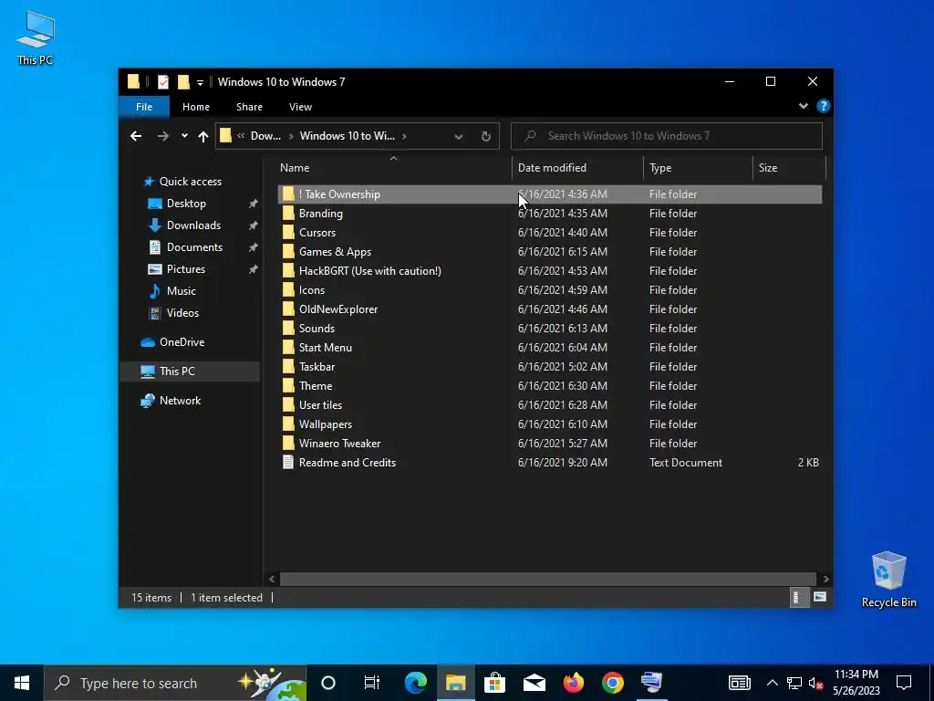Select Desktop in navigation pane
The width and height of the screenshot is (934, 701).
click(186, 204)
